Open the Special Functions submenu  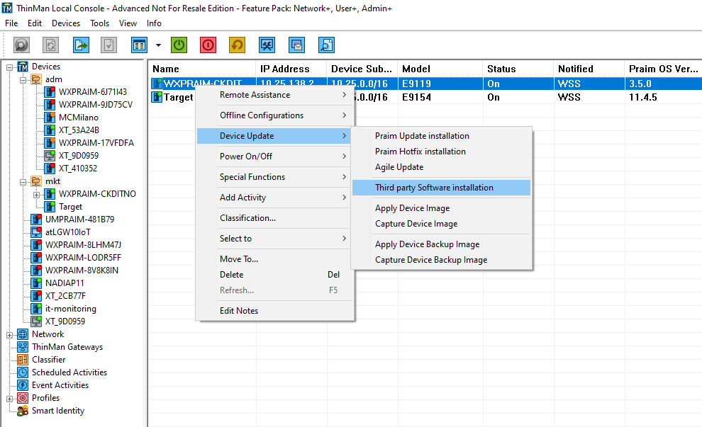(275, 177)
